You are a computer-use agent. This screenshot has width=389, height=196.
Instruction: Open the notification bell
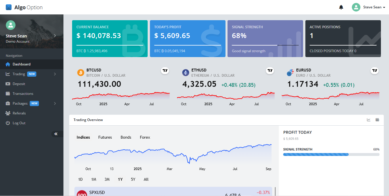(x=341, y=7)
